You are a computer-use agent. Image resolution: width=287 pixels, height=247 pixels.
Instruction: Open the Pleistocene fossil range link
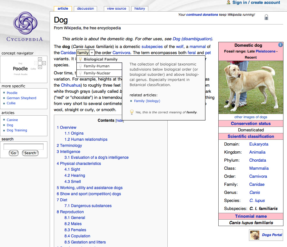tap(266, 52)
